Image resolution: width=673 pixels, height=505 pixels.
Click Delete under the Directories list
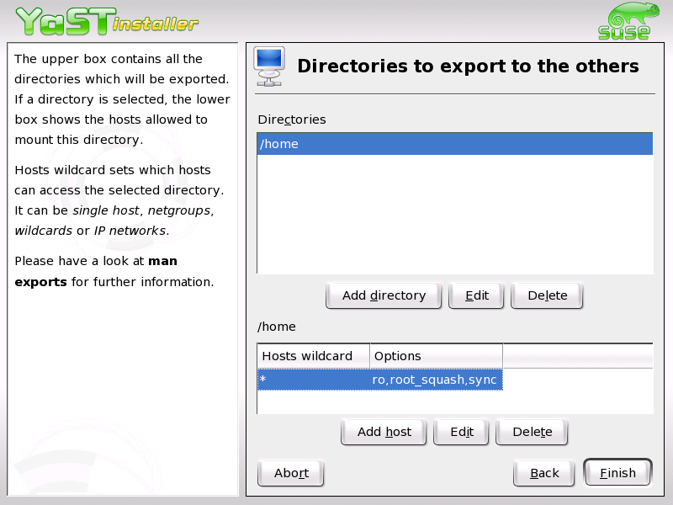[x=547, y=295]
